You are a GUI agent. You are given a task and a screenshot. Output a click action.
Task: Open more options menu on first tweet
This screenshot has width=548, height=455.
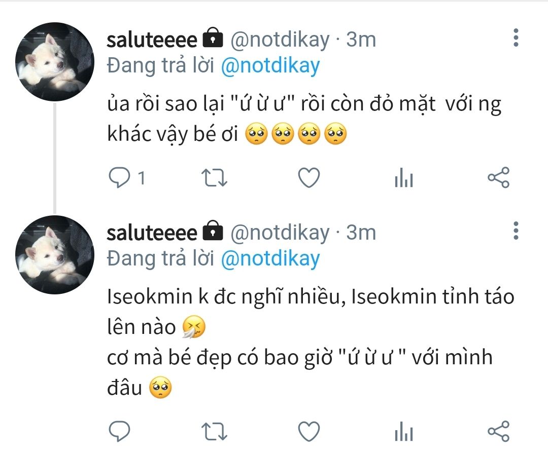pos(516,38)
